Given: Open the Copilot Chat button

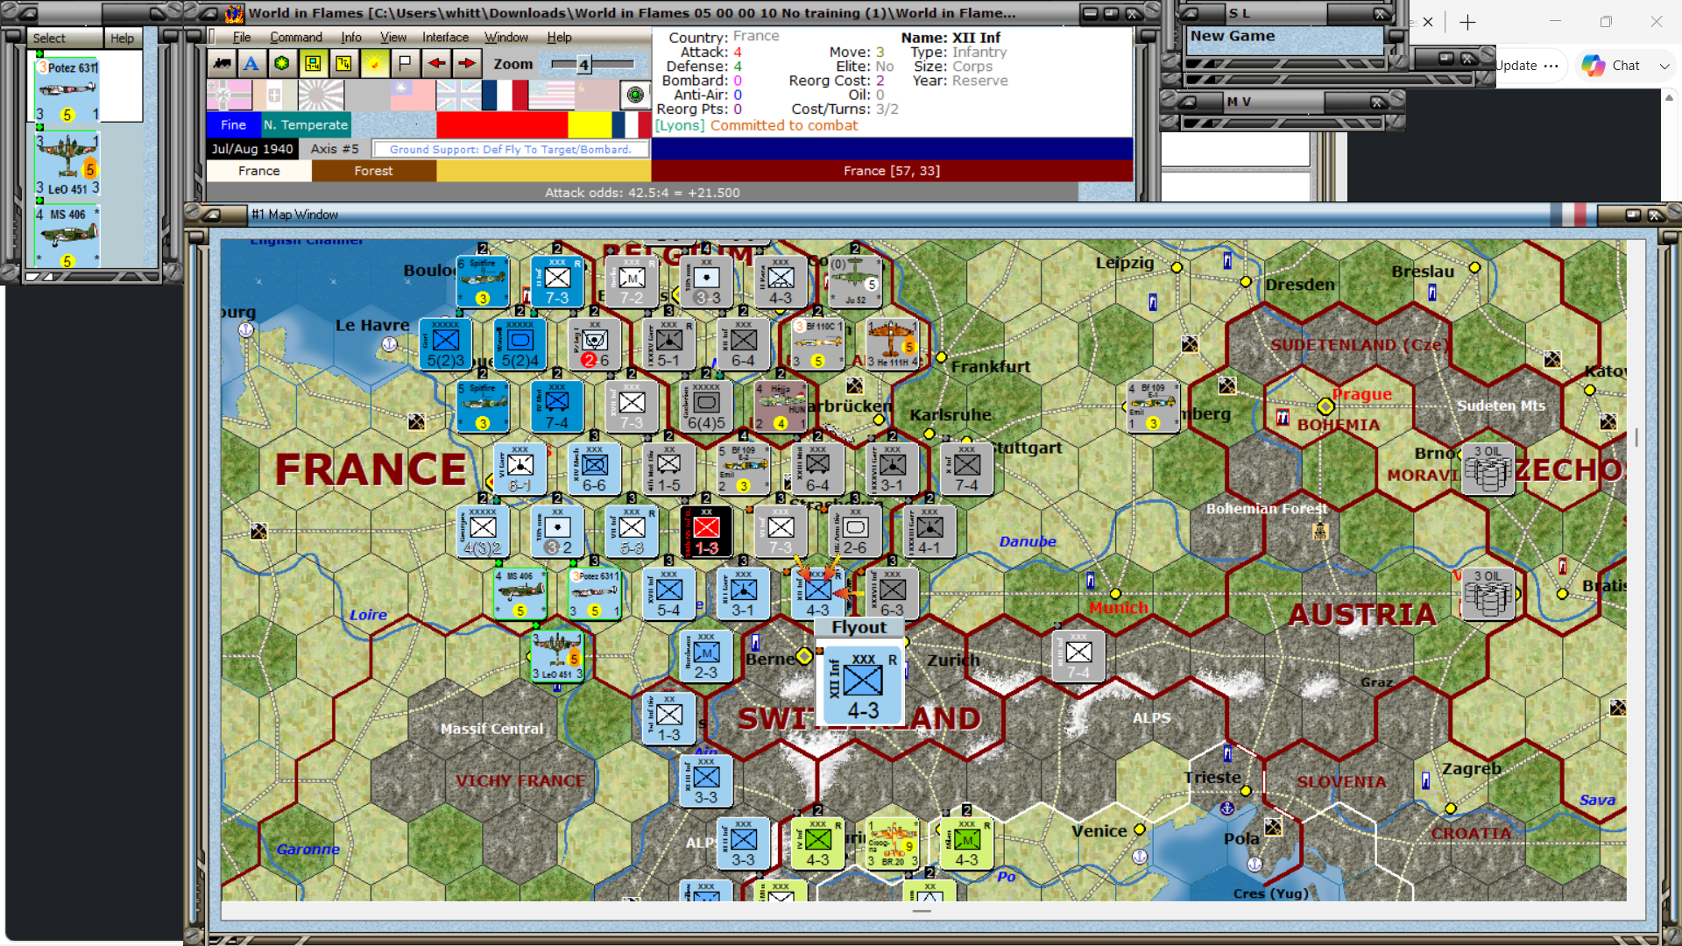Looking at the screenshot, I should 1611,66.
